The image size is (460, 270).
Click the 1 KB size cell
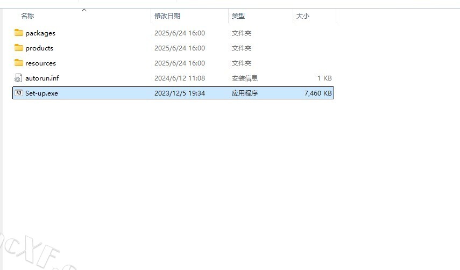point(324,78)
